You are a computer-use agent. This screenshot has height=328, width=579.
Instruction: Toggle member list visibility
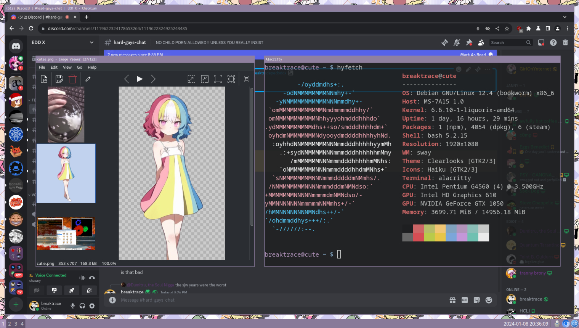(x=481, y=43)
